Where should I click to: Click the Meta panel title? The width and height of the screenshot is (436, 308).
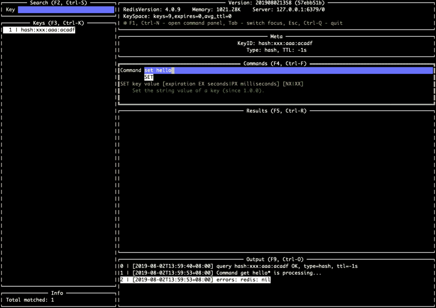(277, 37)
